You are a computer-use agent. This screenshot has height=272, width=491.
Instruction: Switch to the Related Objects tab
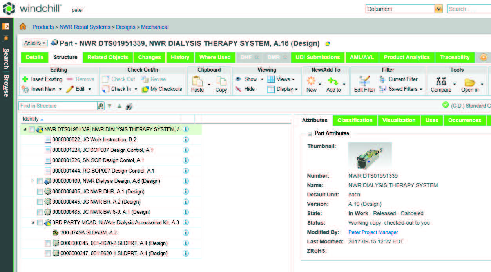[x=108, y=57]
